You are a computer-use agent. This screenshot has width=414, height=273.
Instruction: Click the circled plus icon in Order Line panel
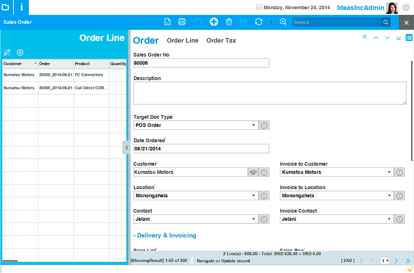[20, 53]
